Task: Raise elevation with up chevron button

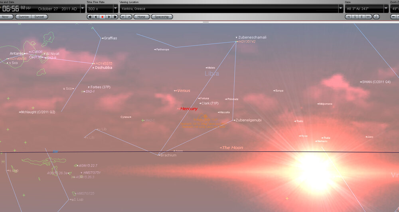Action: (129, 17)
